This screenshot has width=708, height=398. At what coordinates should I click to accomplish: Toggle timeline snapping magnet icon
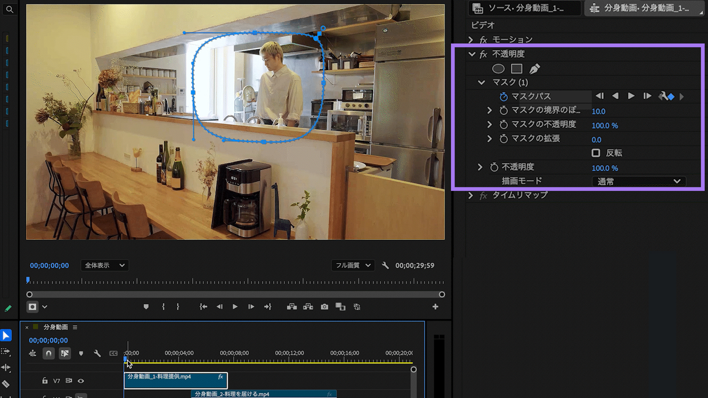tap(49, 353)
